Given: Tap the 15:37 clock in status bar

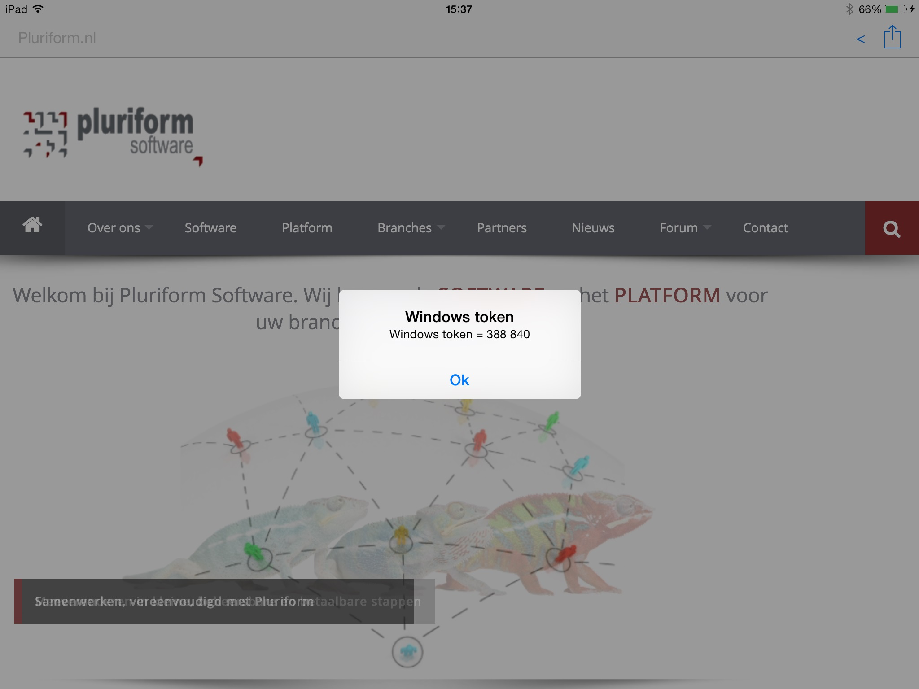Looking at the screenshot, I should 459,9.
